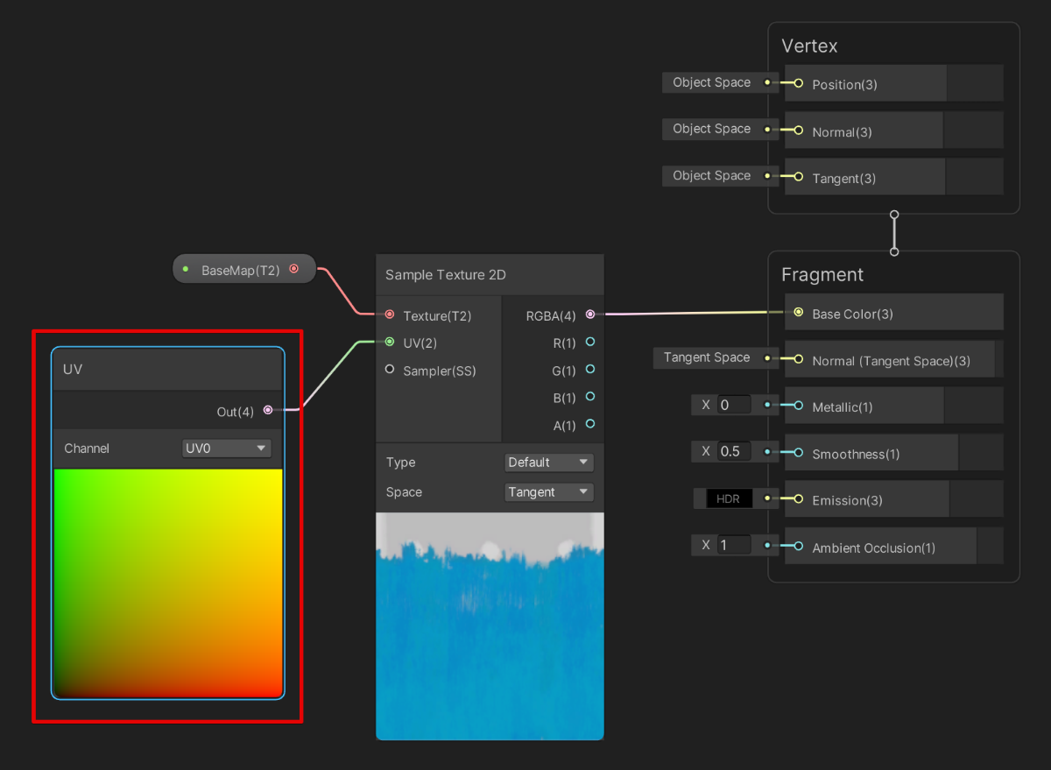Viewport: 1051px width, 770px height.
Task: Open the Type dropdown set to Default
Action: [x=549, y=462]
